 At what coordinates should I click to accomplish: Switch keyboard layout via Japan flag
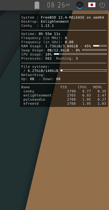(92, 5)
